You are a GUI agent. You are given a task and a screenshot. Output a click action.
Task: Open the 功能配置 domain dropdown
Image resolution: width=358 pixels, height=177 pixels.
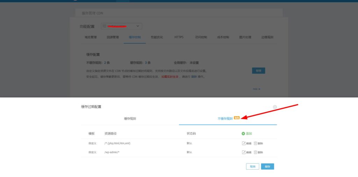[x=121, y=26]
